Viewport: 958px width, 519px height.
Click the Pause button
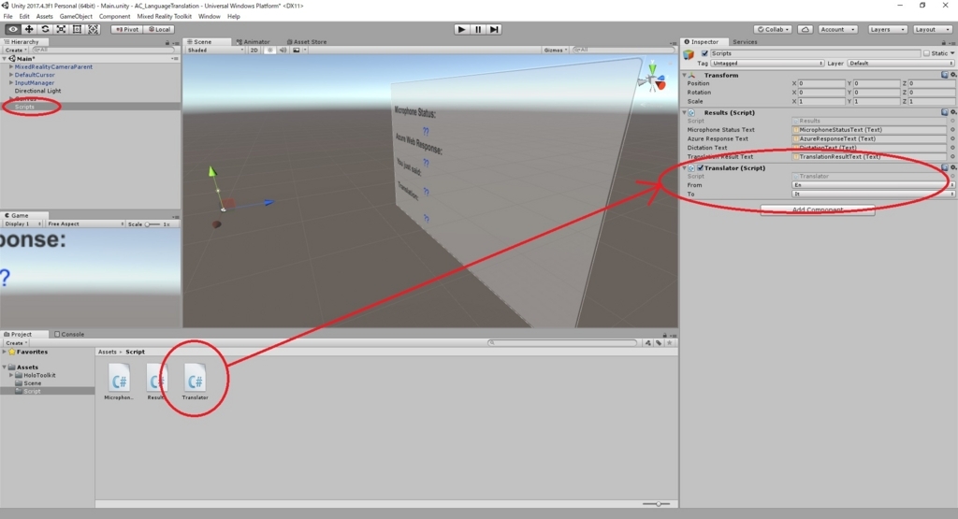point(478,29)
